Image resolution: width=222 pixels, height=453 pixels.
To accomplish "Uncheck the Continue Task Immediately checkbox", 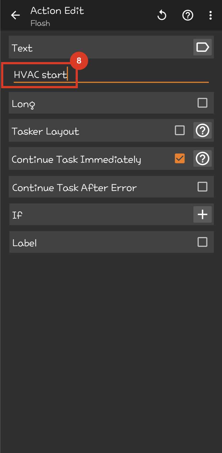I will [x=180, y=159].
